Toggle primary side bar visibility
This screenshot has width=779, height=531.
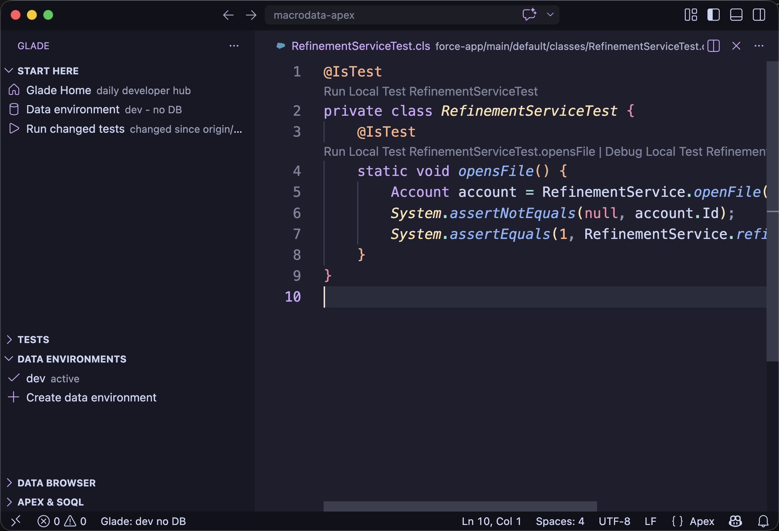[713, 15]
